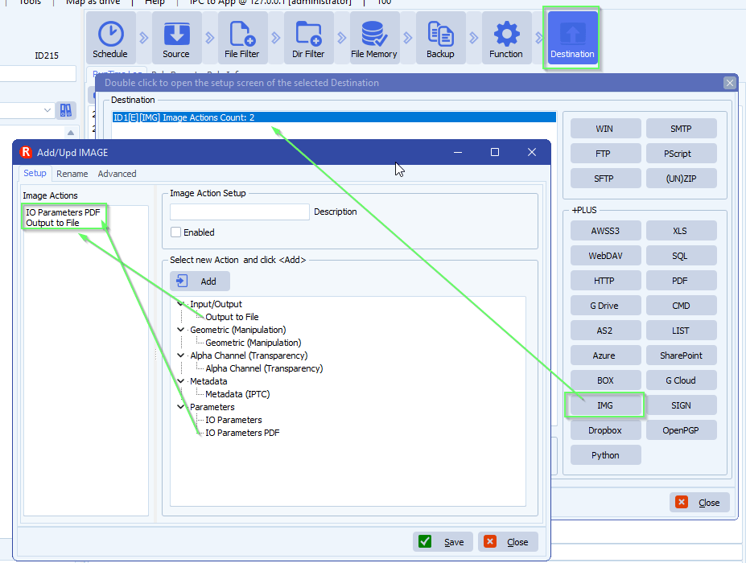
Task: Open the Schedule setup icon
Action: [x=110, y=37]
